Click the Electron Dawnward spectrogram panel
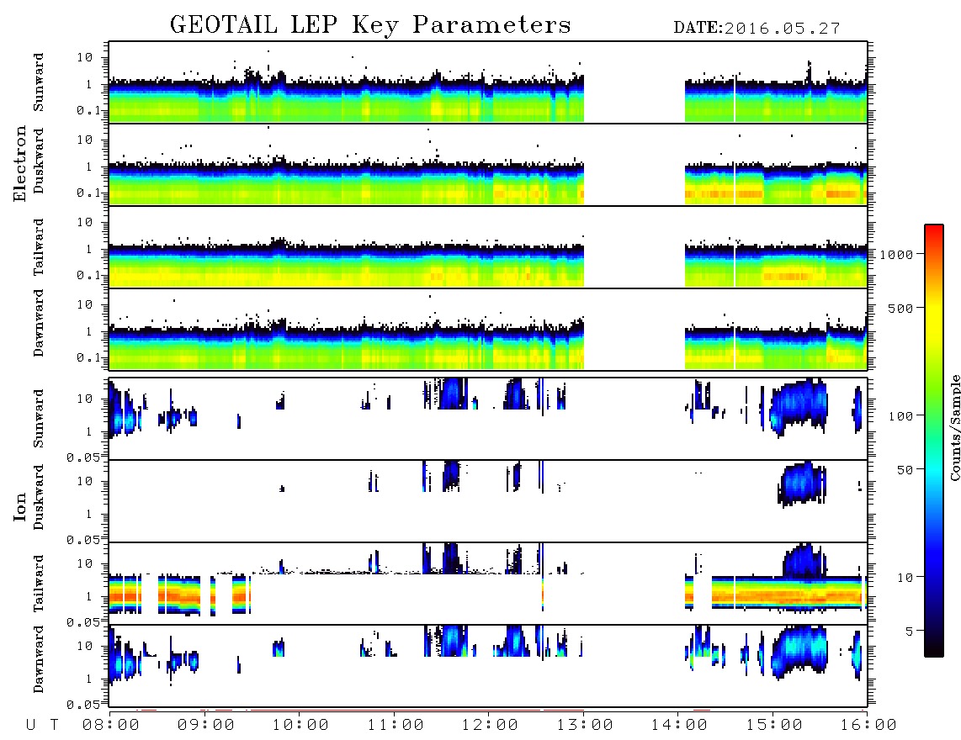Viewport: 961px width, 740px height. 488,329
